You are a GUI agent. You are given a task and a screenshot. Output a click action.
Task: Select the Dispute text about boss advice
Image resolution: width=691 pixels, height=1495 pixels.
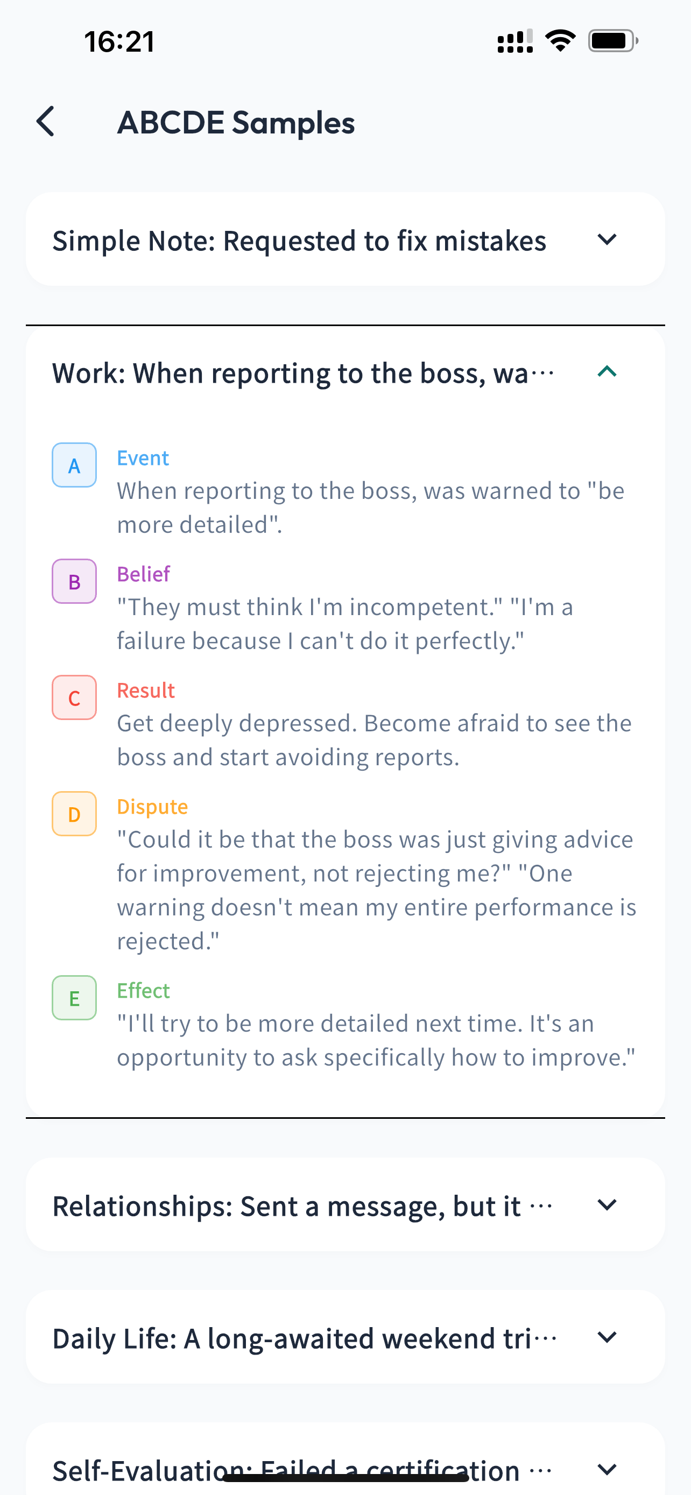pos(377,890)
